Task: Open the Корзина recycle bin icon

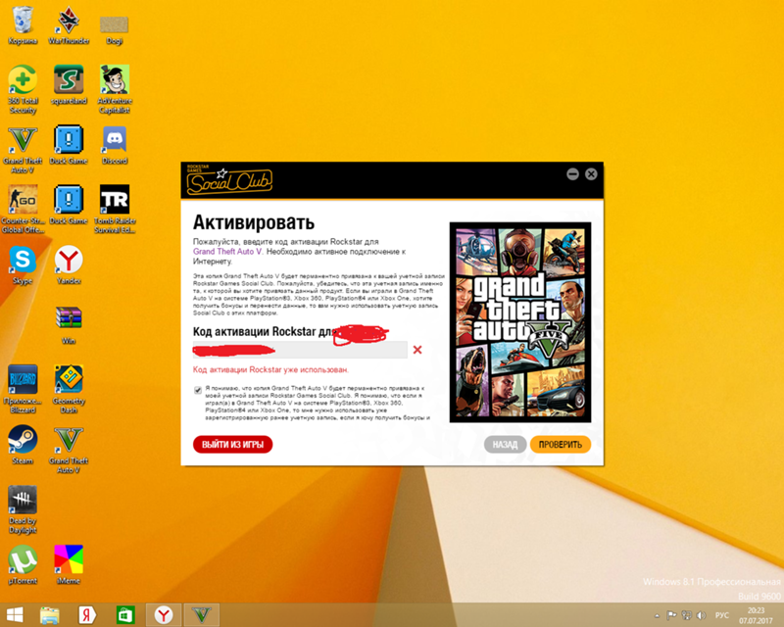Action: click(23, 25)
